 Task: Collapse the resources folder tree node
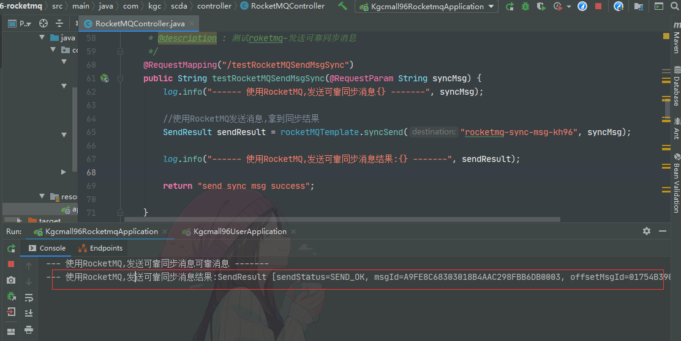[42, 196]
